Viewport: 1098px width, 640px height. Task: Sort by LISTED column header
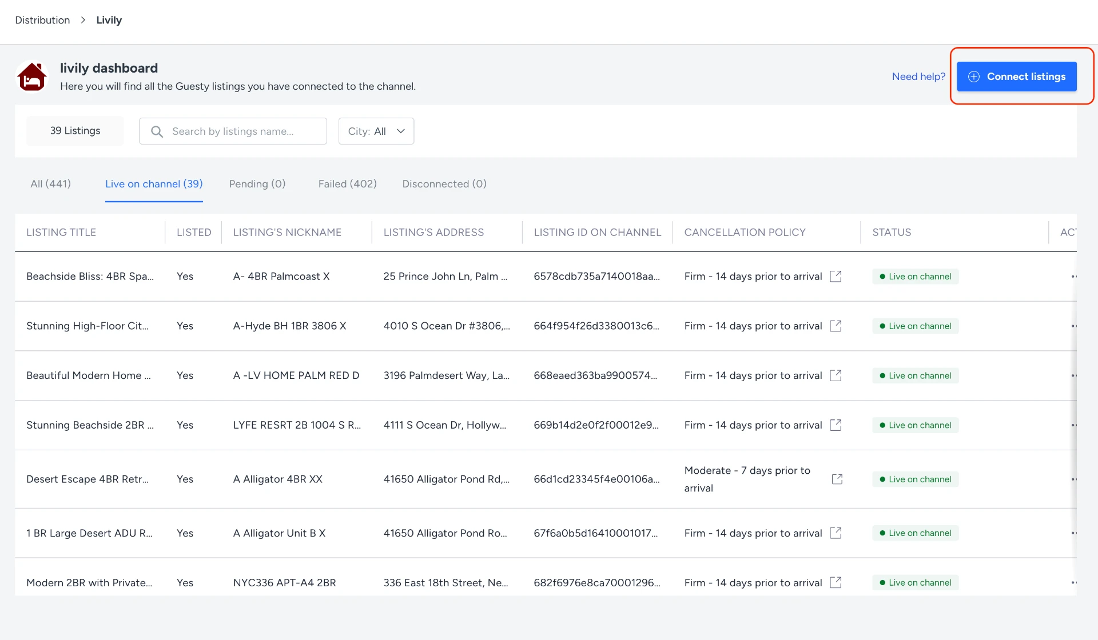[194, 233]
